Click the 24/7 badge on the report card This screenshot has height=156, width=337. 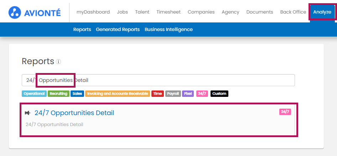(285, 112)
